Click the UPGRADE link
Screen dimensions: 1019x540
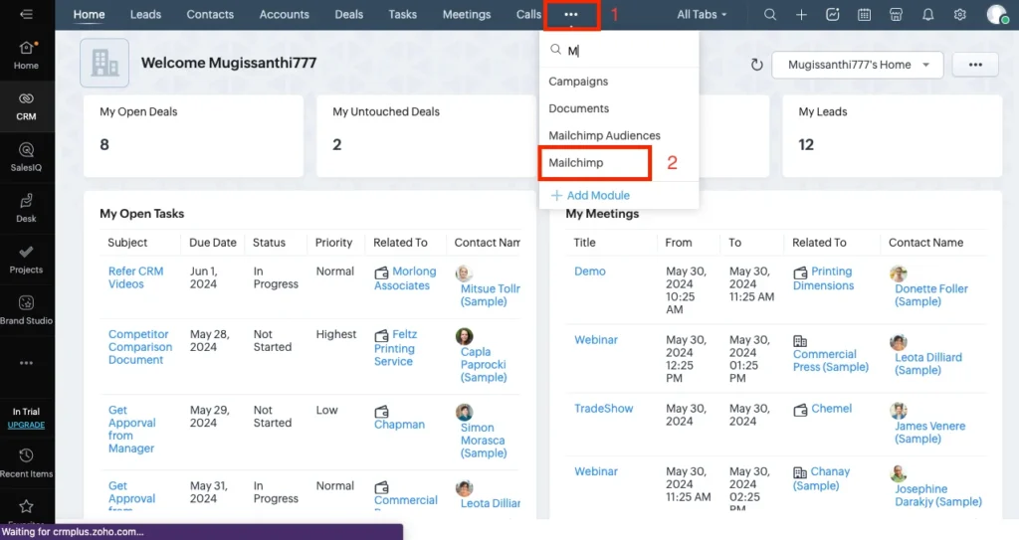click(26, 425)
